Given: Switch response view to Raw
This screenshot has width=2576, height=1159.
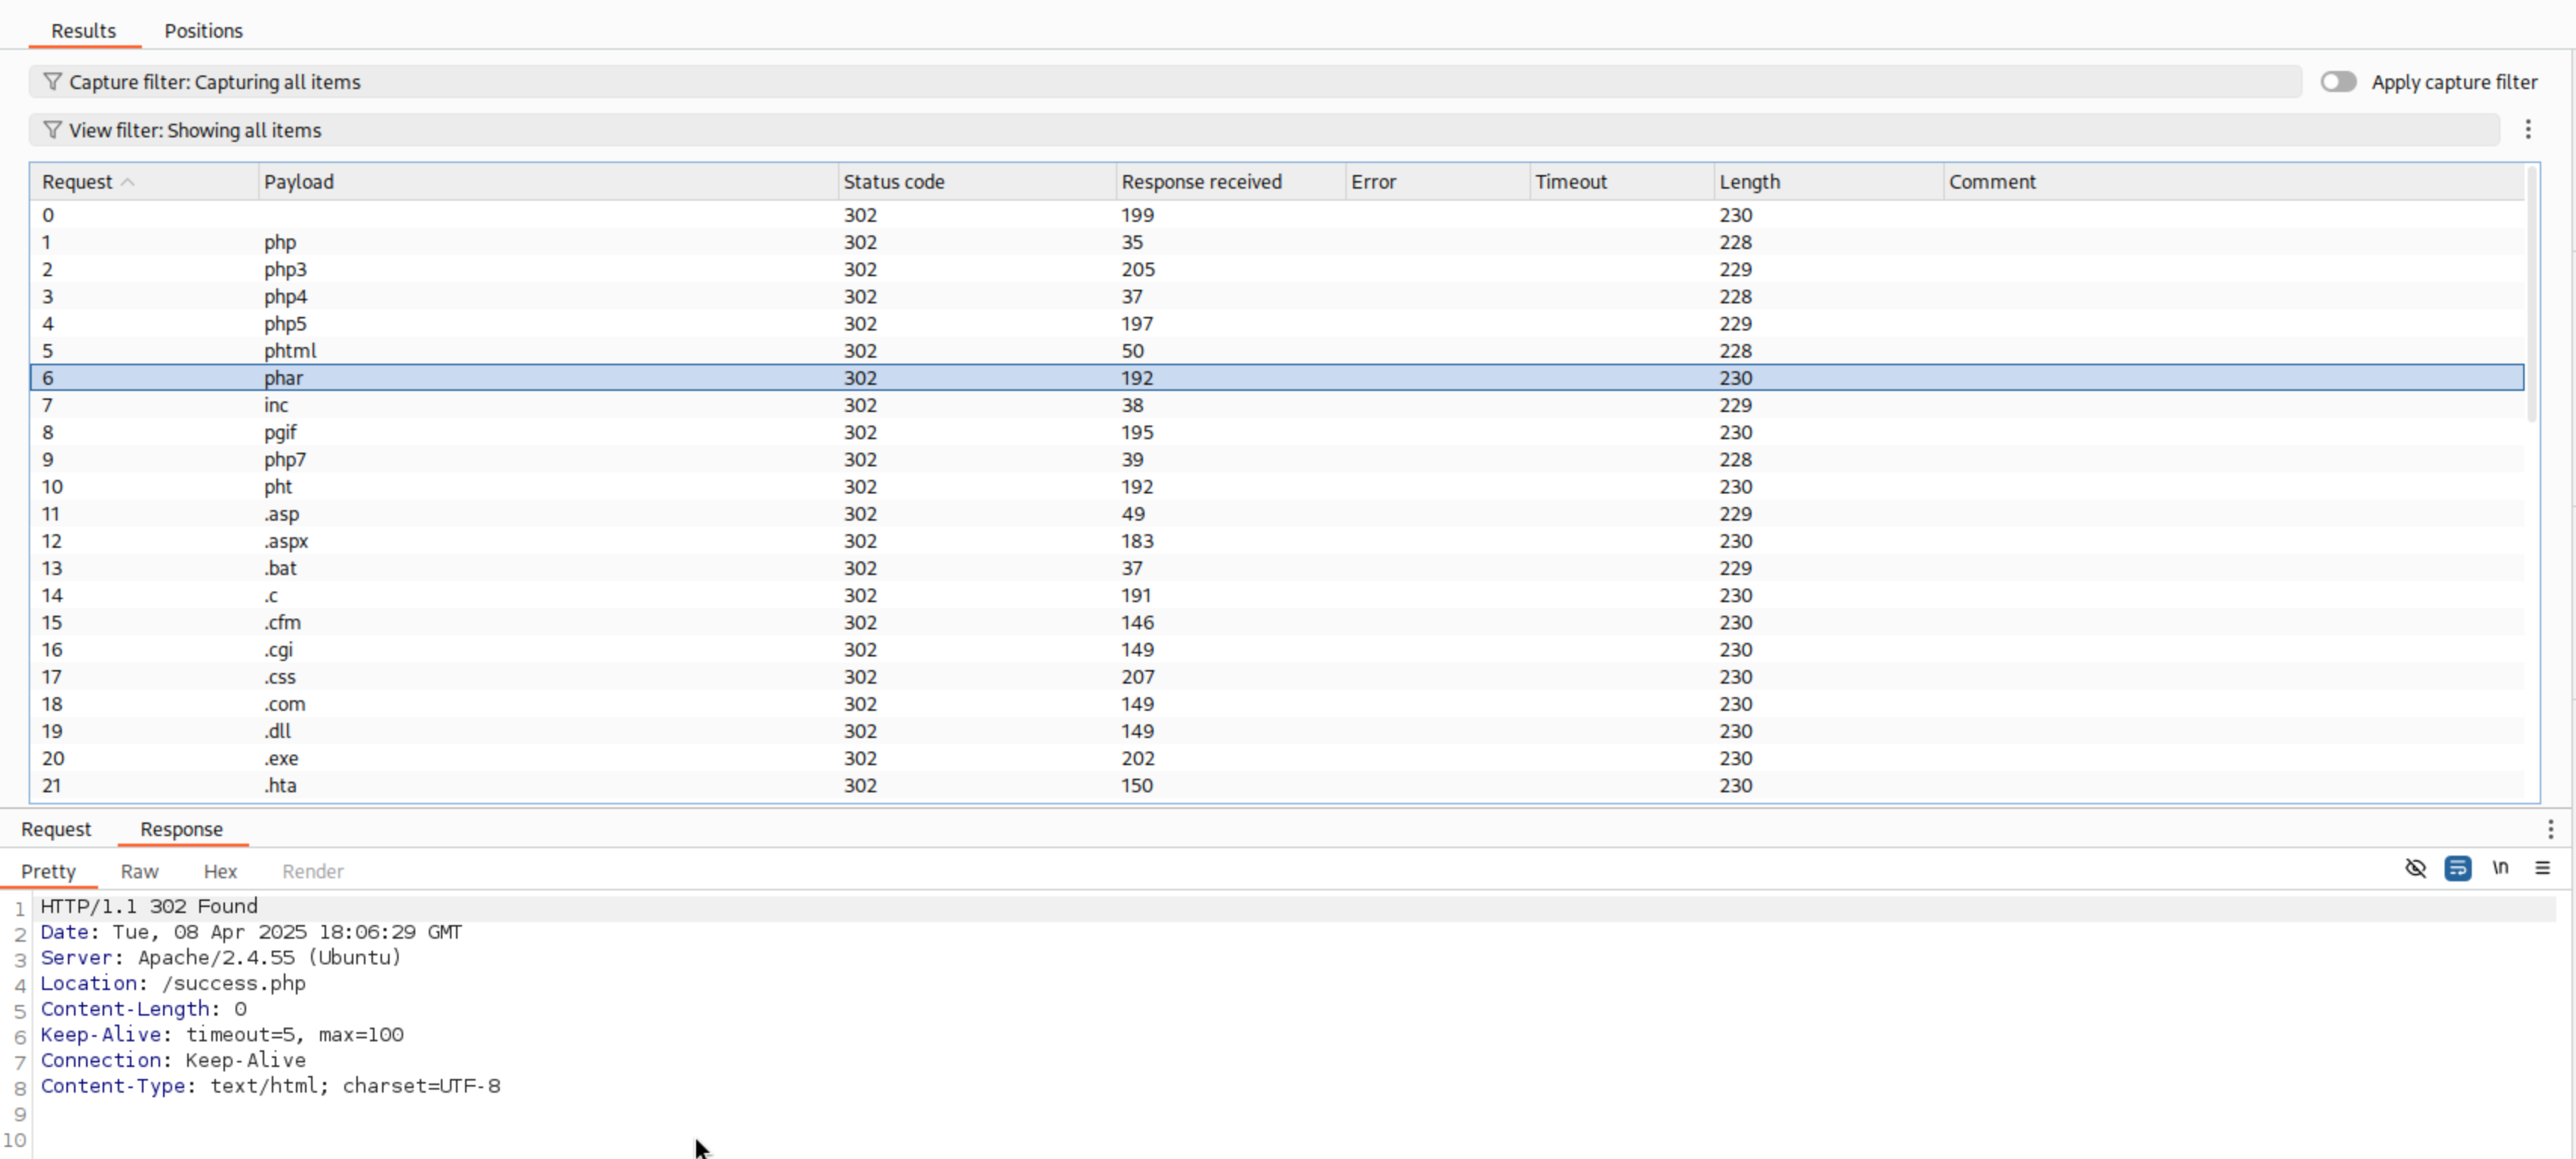Looking at the screenshot, I should [139, 872].
